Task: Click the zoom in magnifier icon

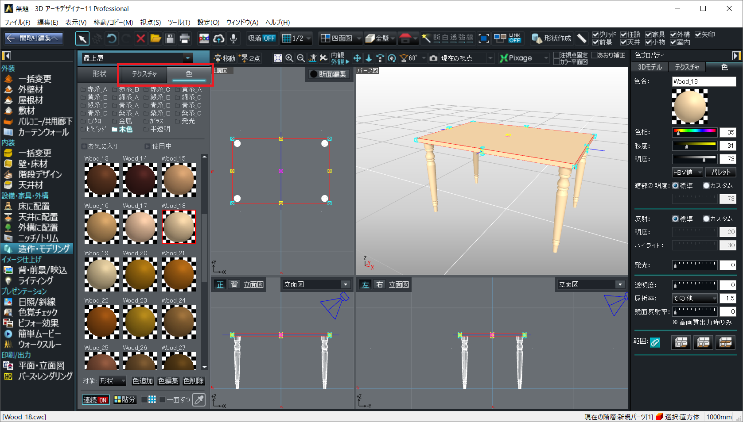Action: [x=289, y=58]
